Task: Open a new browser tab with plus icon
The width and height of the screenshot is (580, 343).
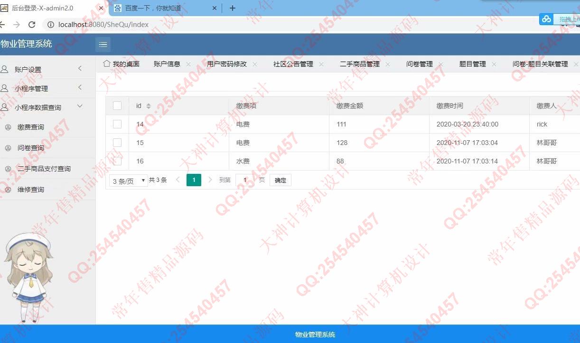Action: [x=232, y=8]
